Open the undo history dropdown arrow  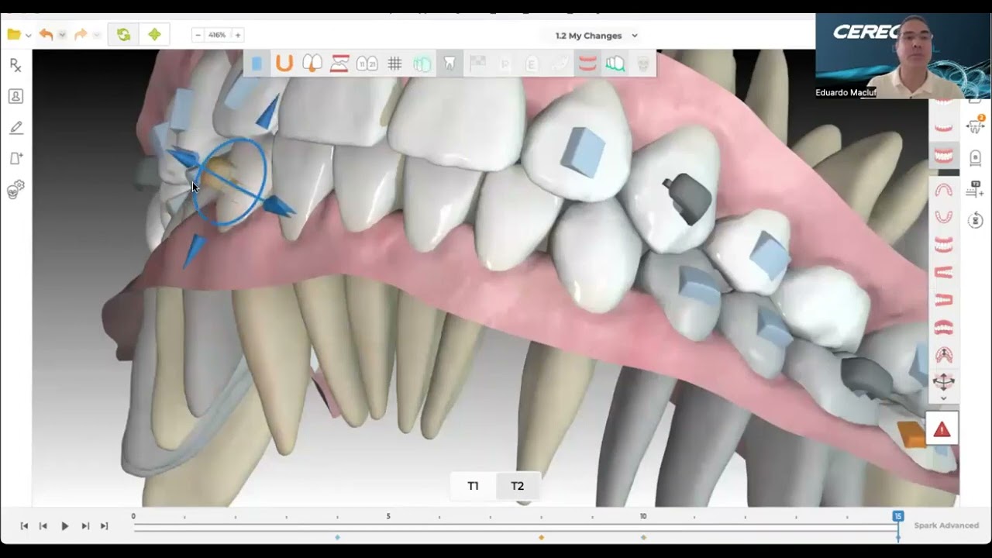(62, 35)
